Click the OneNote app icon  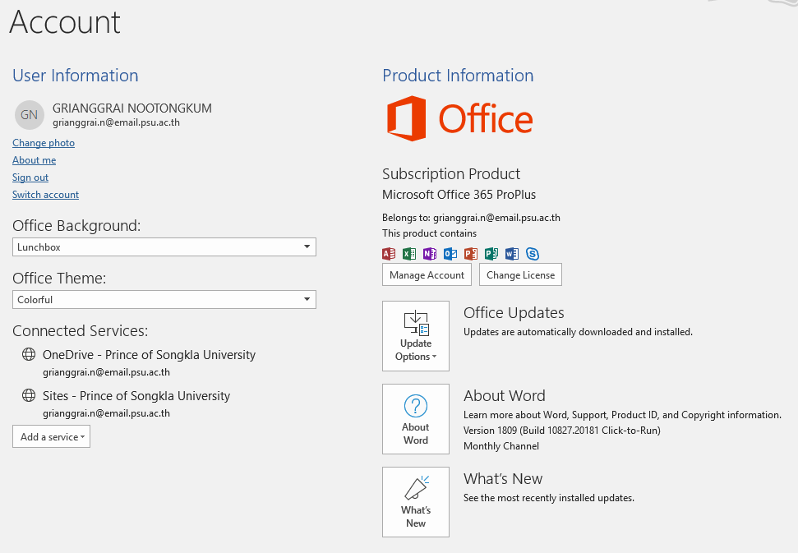(430, 253)
